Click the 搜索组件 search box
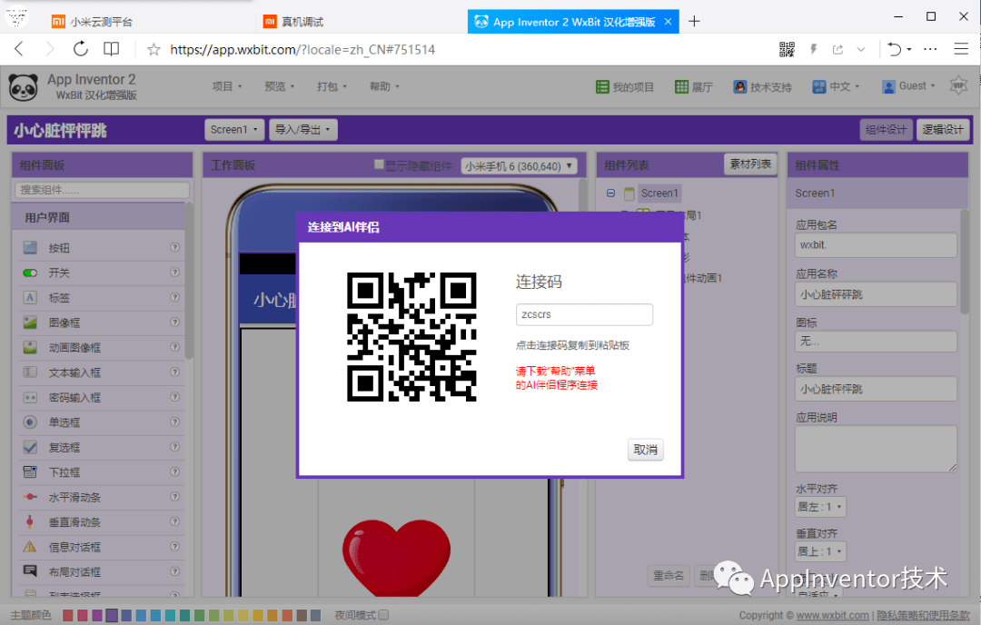The height and width of the screenshot is (625, 981). click(102, 190)
